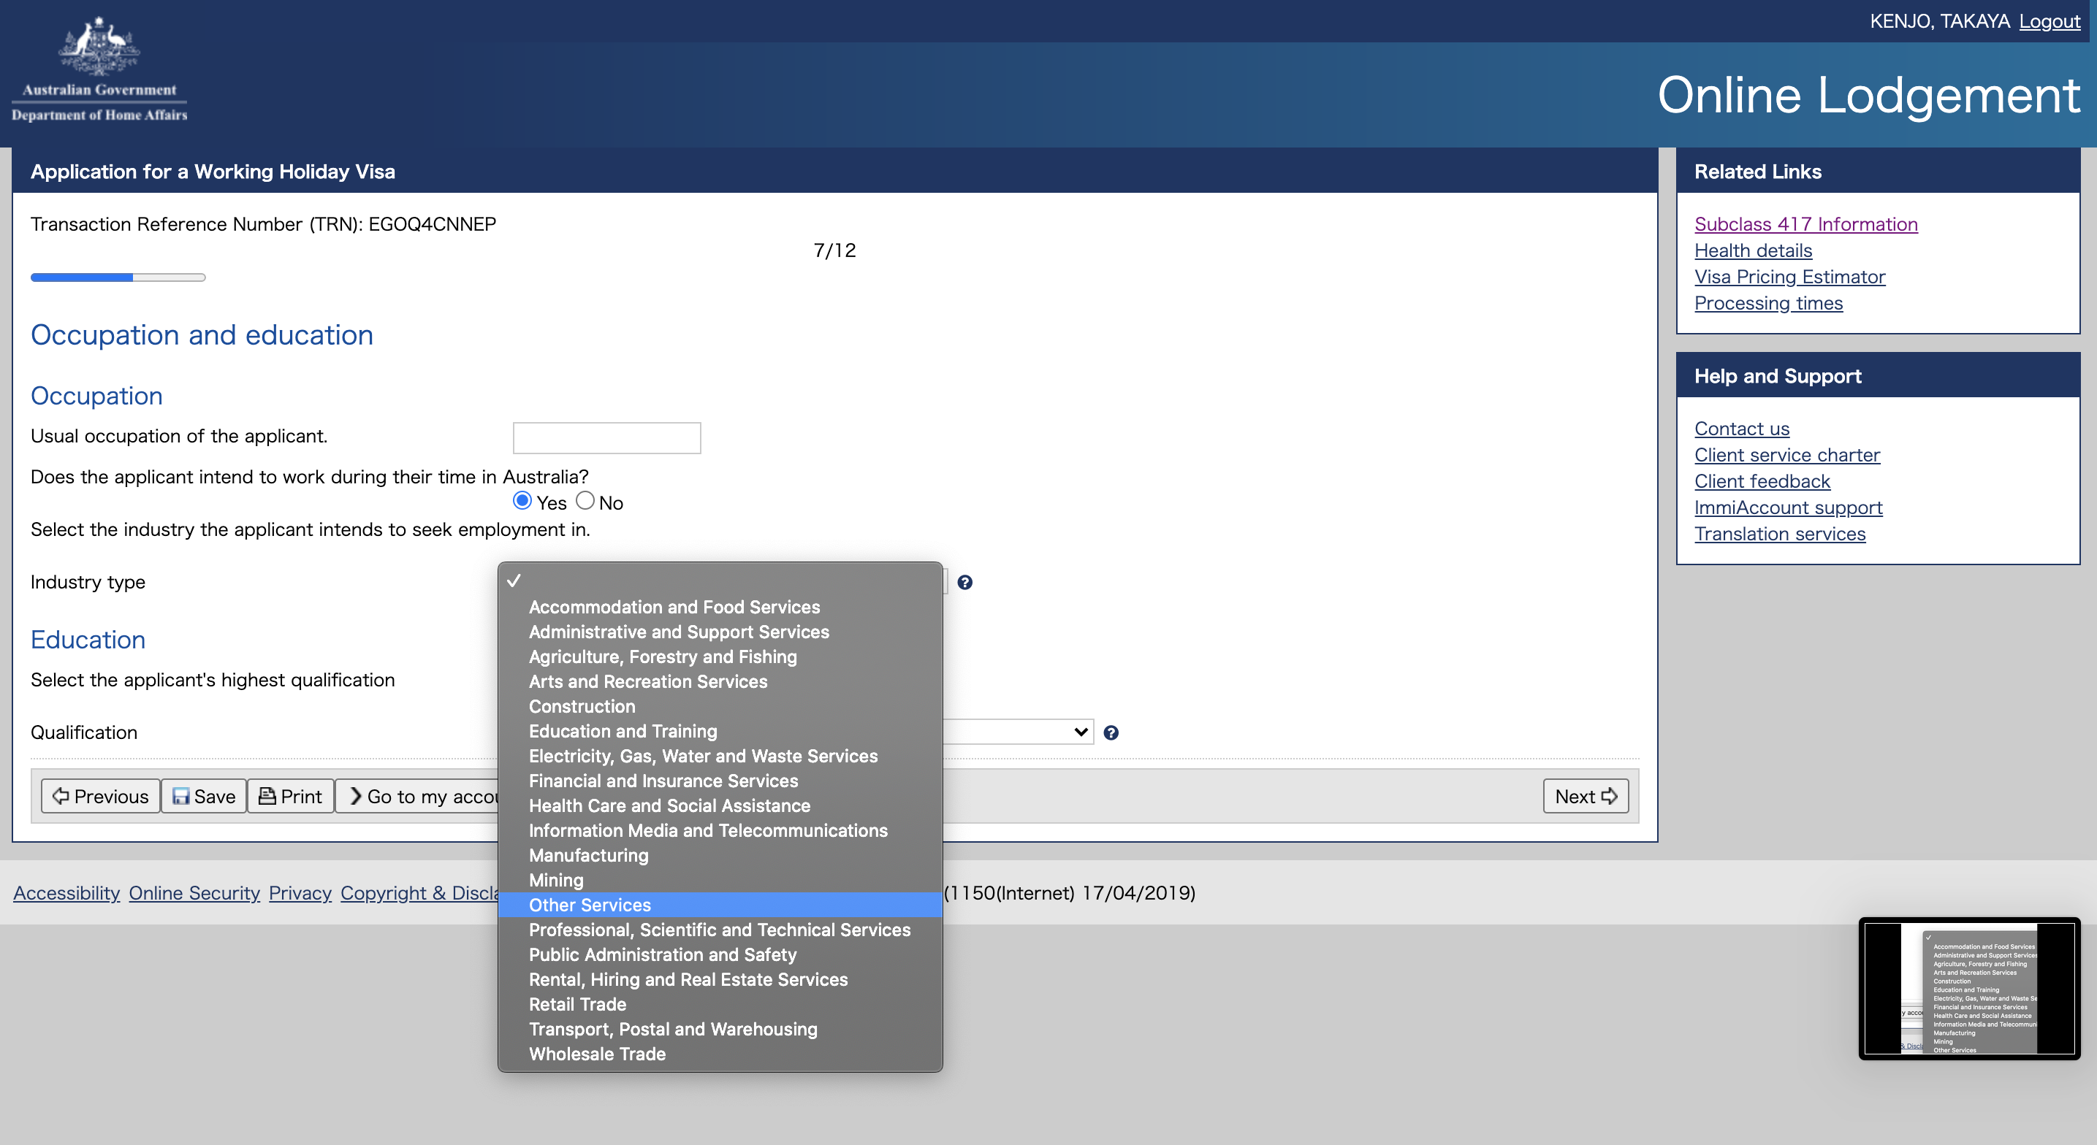Click the Previous button arrow icon

pos(60,796)
